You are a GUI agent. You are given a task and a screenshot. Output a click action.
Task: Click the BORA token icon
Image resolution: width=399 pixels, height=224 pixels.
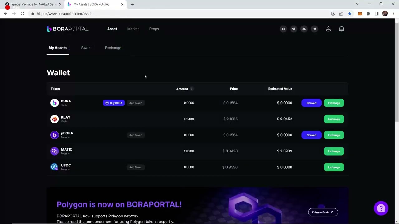point(55,103)
